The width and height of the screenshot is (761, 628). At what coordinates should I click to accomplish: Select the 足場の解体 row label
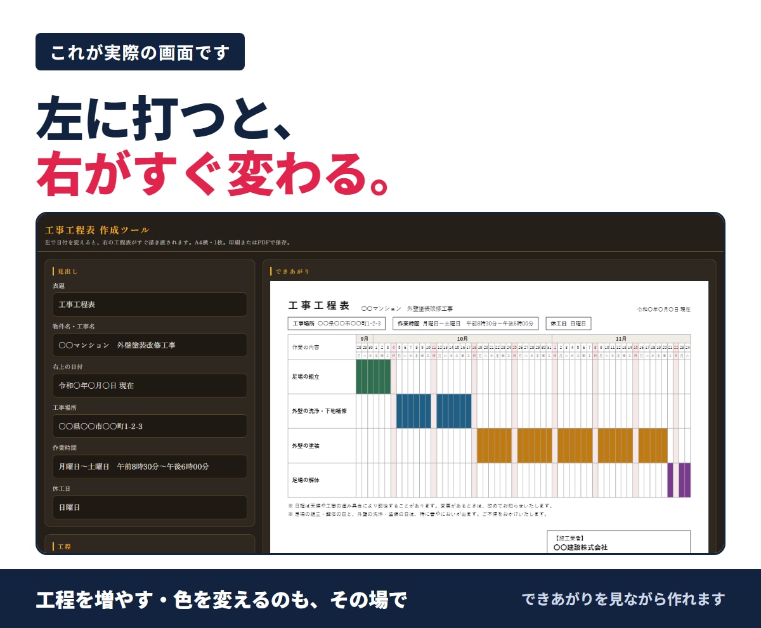coord(306,480)
